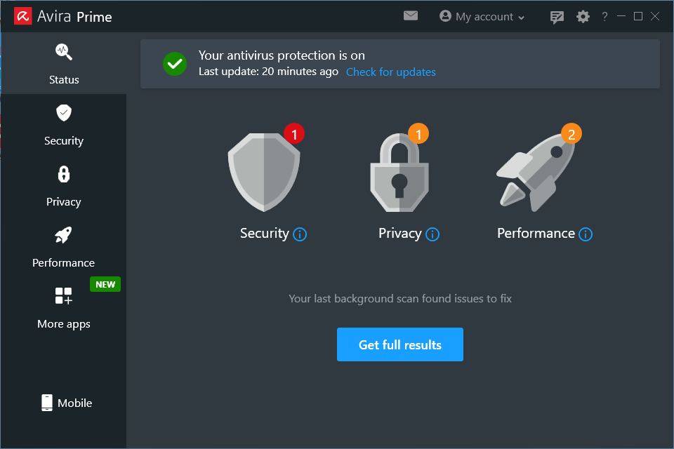Click the large Security shield icon
Image resolution: width=674 pixels, height=449 pixels.
264,173
